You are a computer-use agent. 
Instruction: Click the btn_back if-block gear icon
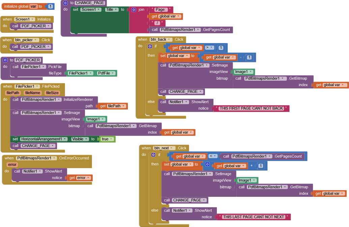tap(150, 46)
